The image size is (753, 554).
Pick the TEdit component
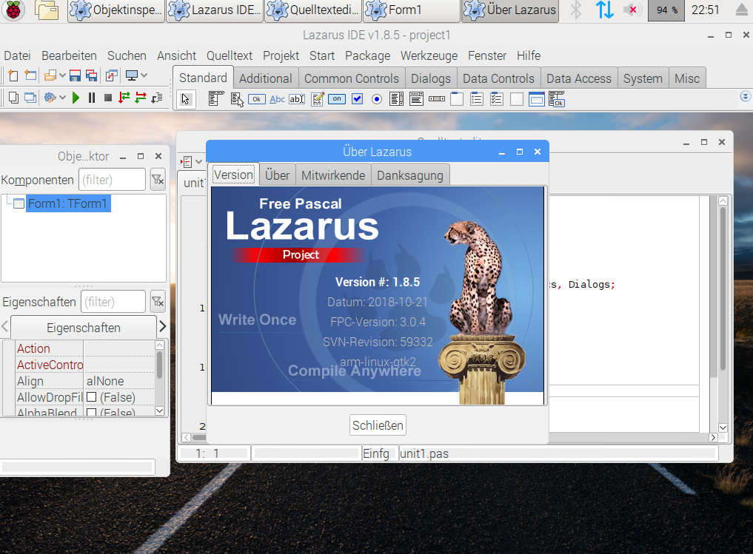click(297, 99)
